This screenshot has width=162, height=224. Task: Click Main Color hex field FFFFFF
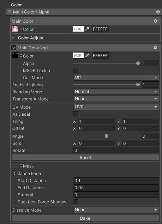(x=100, y=29)
